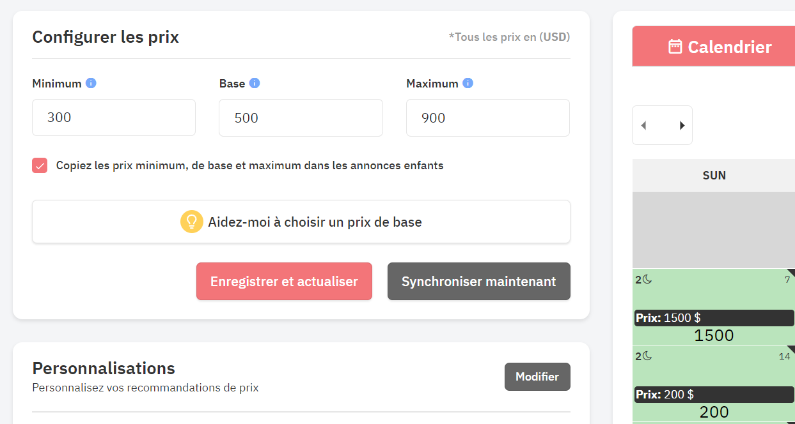Click the Modifier button in Personnalisations
This screenshot has width=795, height=424.
pos(537,377)
